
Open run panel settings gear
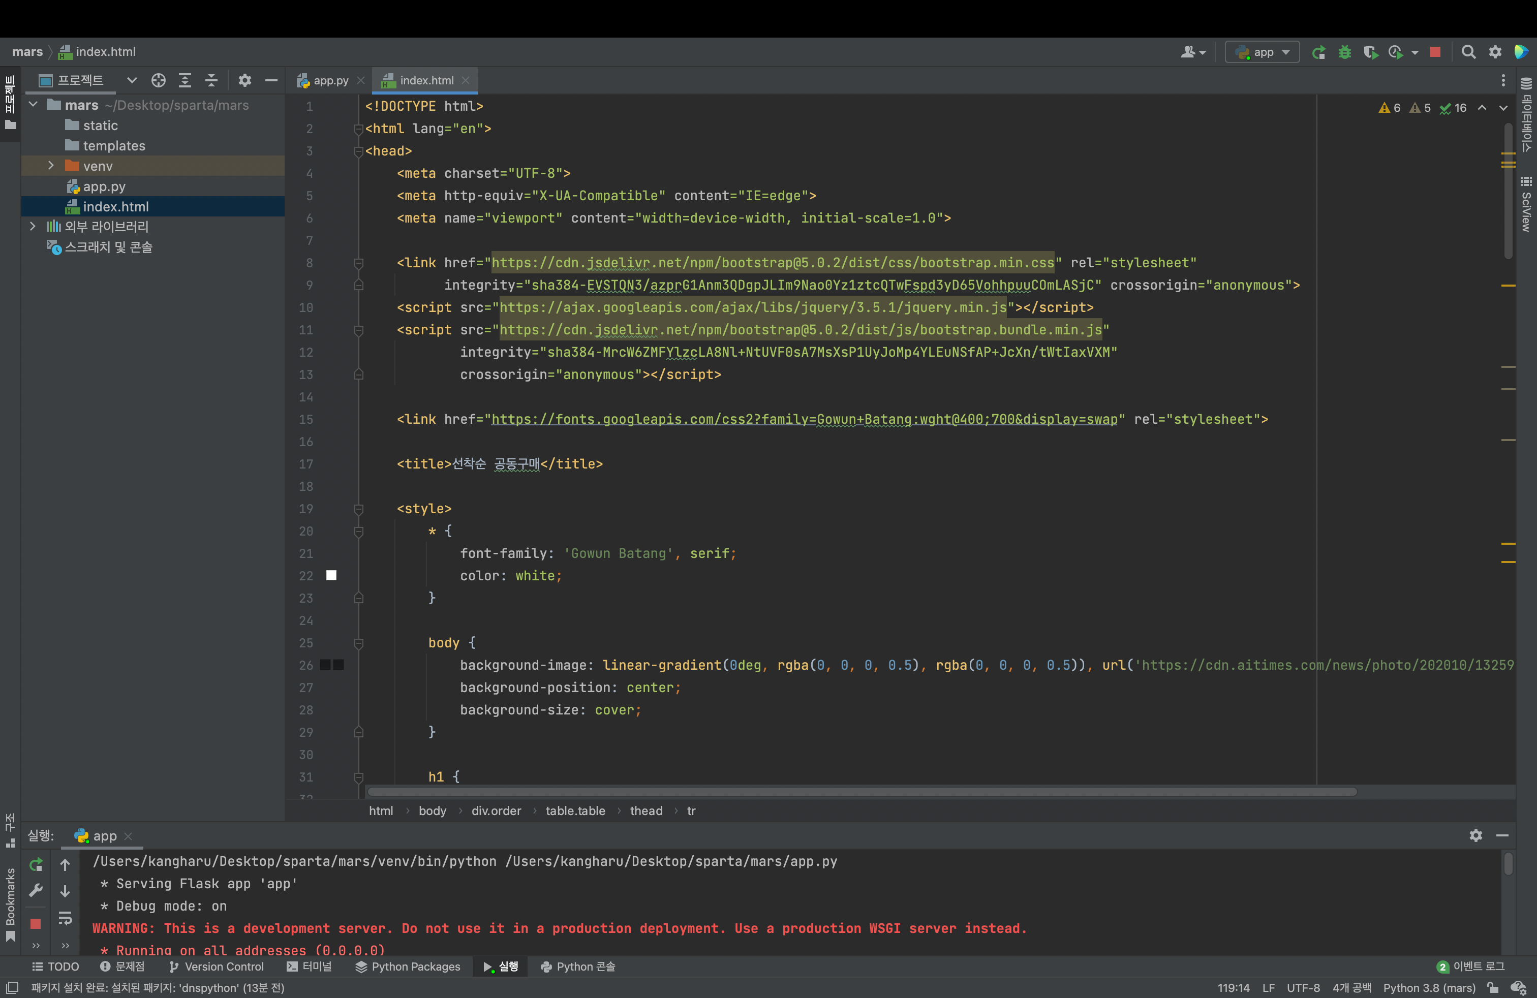click(1475, 835)
